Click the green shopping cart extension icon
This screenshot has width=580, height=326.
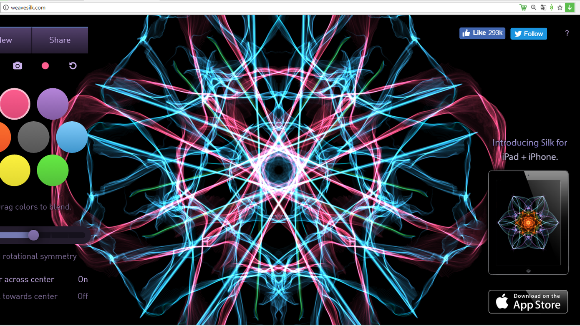523,8
